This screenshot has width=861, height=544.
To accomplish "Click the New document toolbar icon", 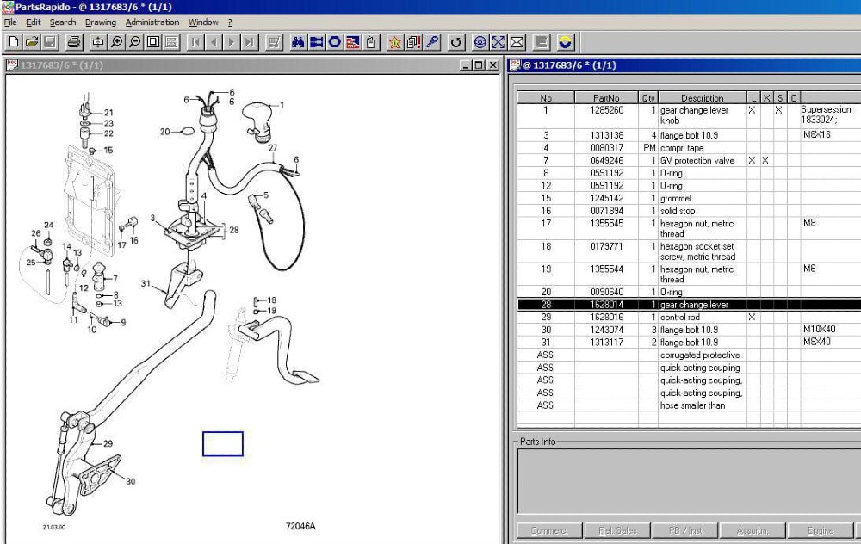I will pyautogui.click(x=12, y=41).
